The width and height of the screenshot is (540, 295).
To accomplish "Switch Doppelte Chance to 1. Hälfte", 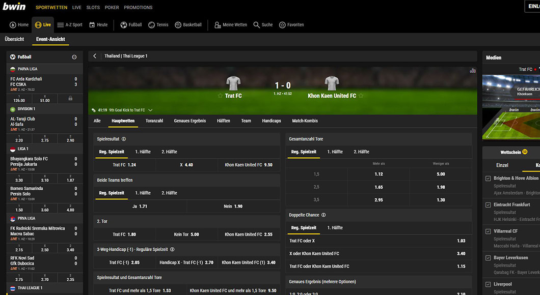I will coord(335,228).
